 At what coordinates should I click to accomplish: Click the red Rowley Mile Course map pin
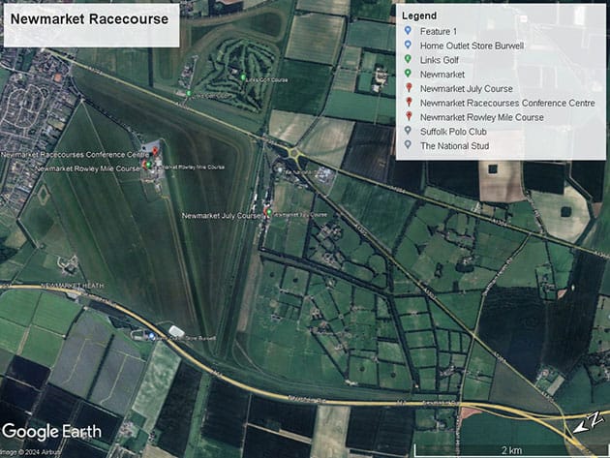click(x=144, y=165)
